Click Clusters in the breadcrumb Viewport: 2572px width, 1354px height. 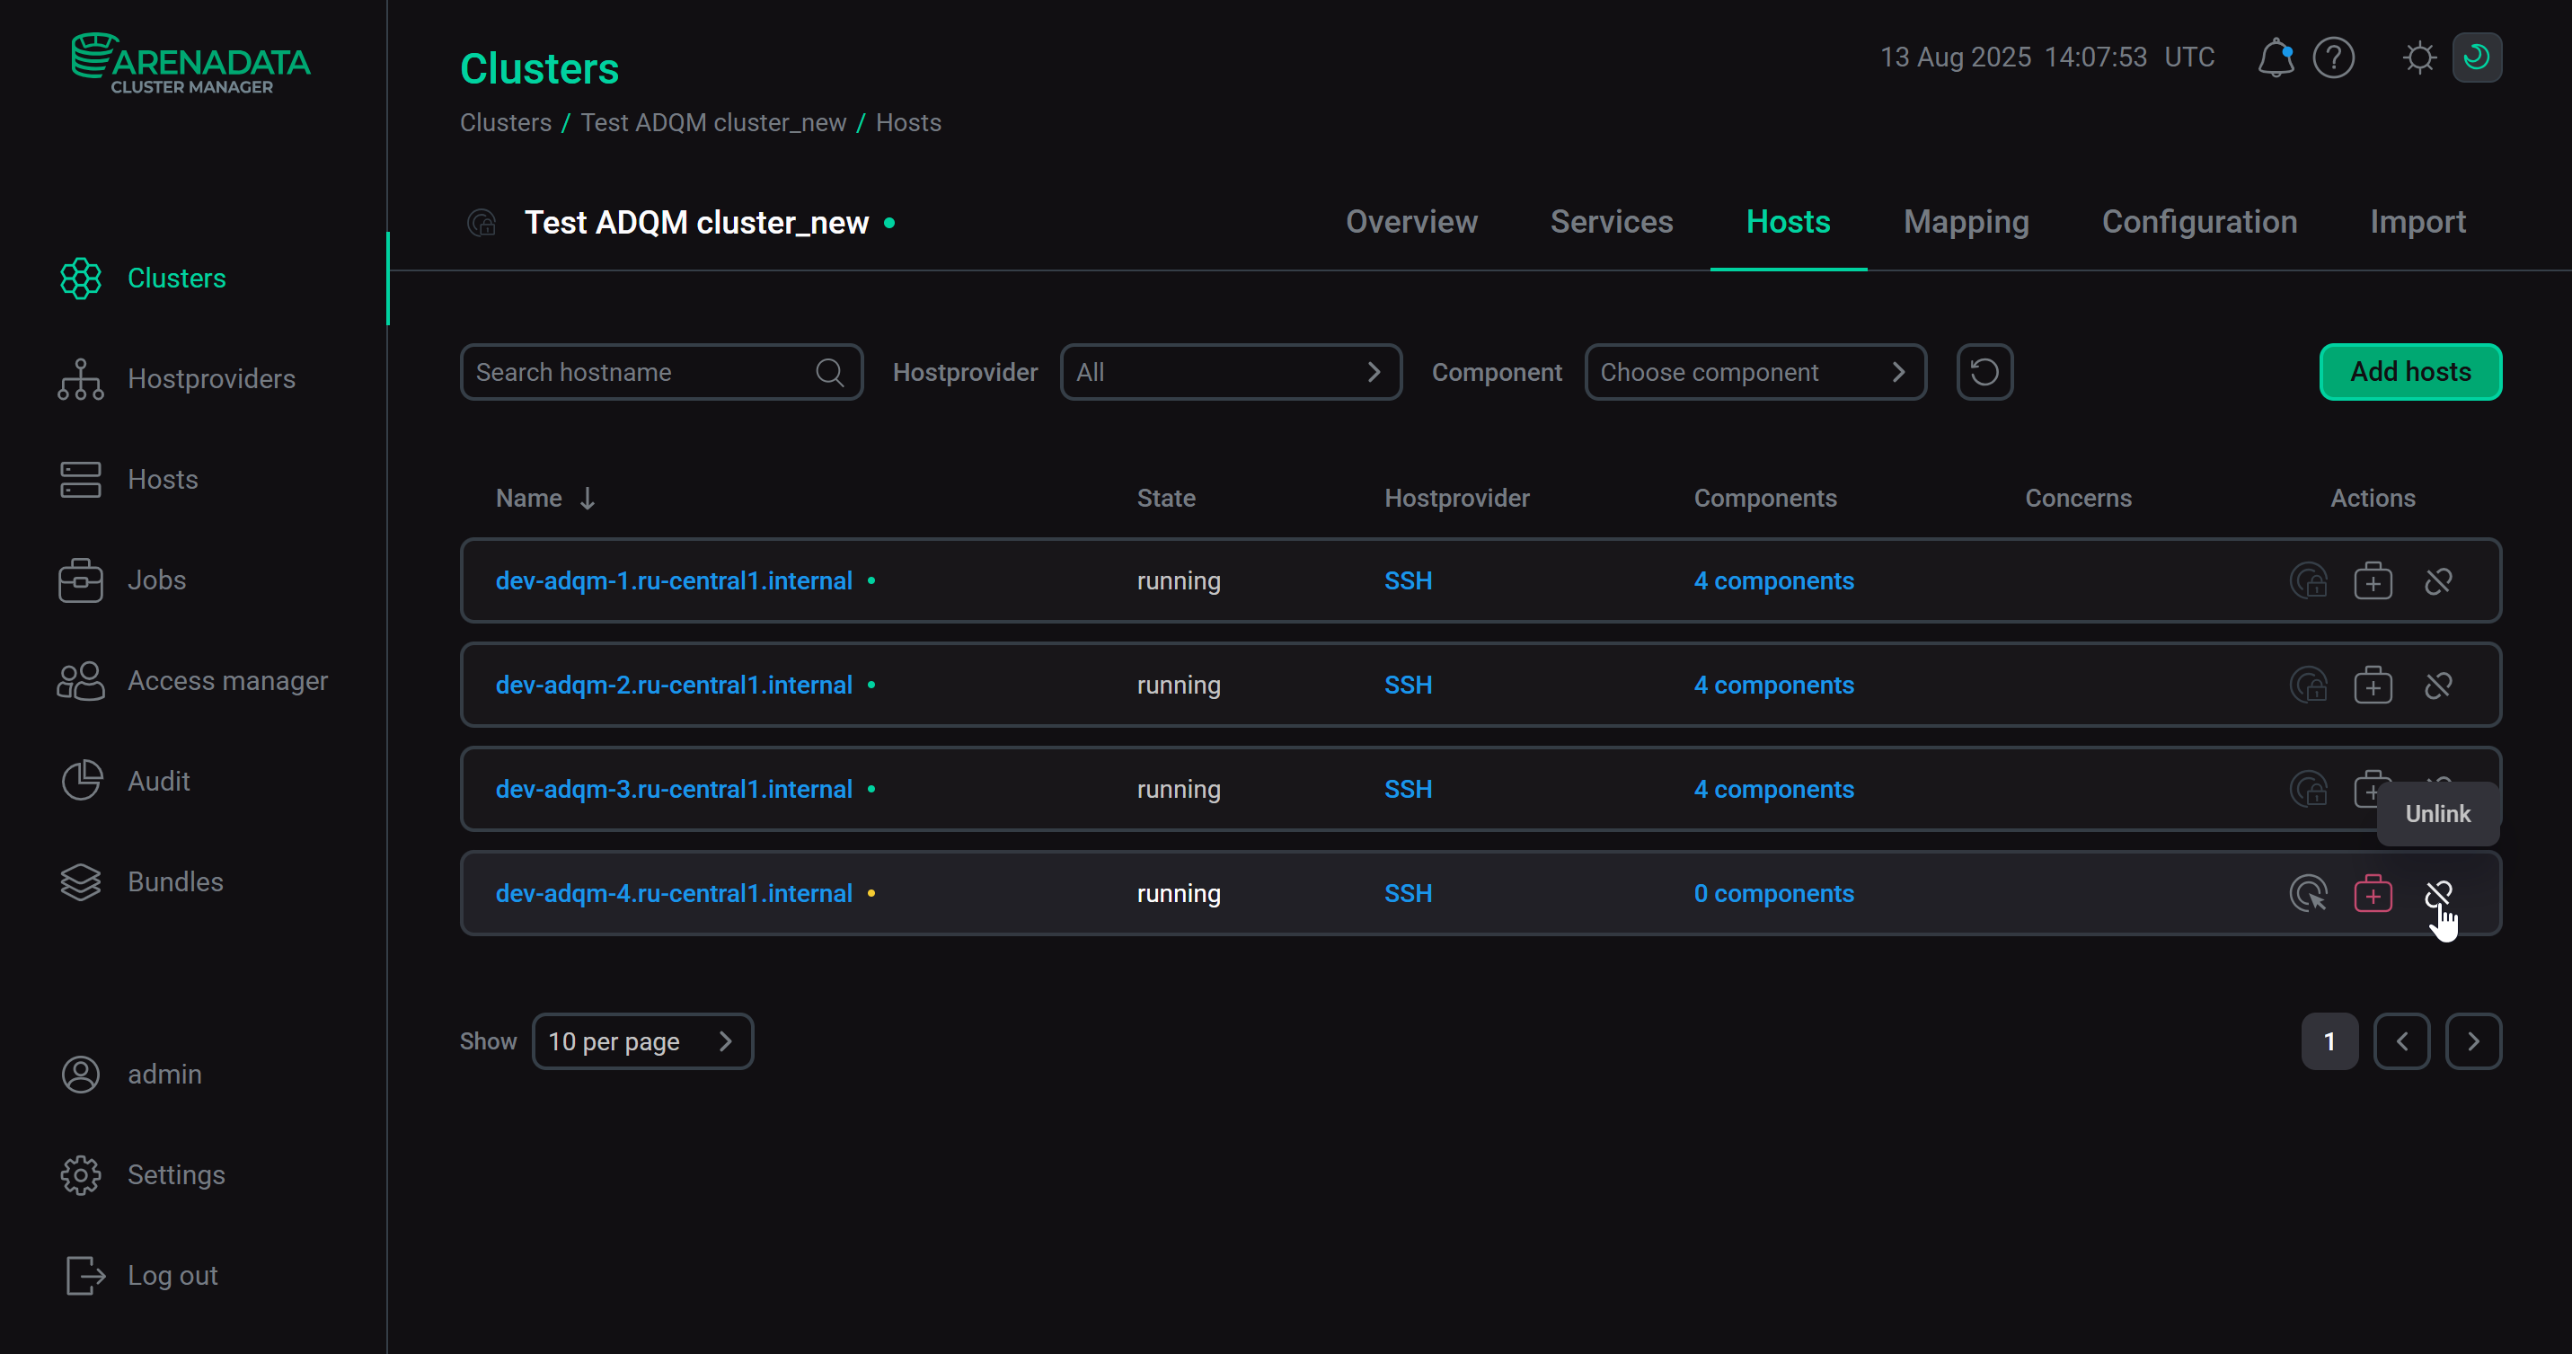[x=505, y=123]
